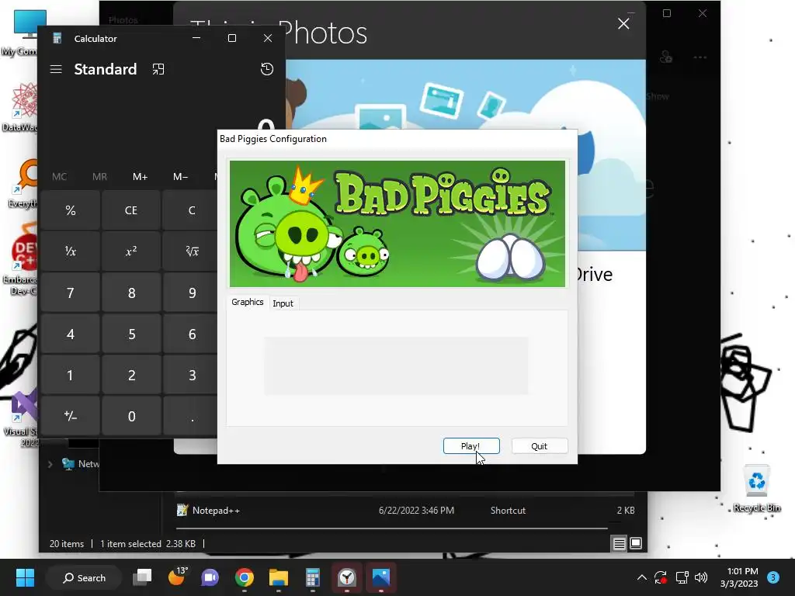Click digit 3 in Calculator

click(x=190, y=375)
